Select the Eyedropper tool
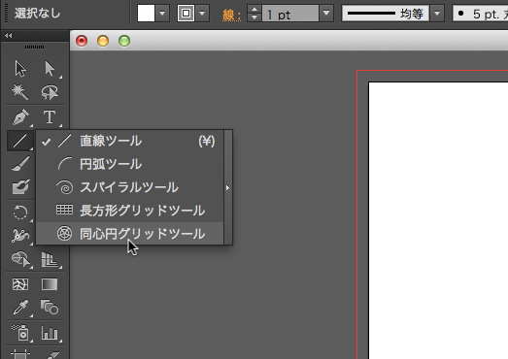508x359 pixels. (x=20, y=308)
